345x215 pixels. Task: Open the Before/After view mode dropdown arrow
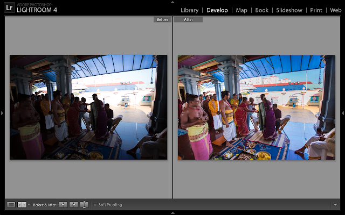click(29, 205)
